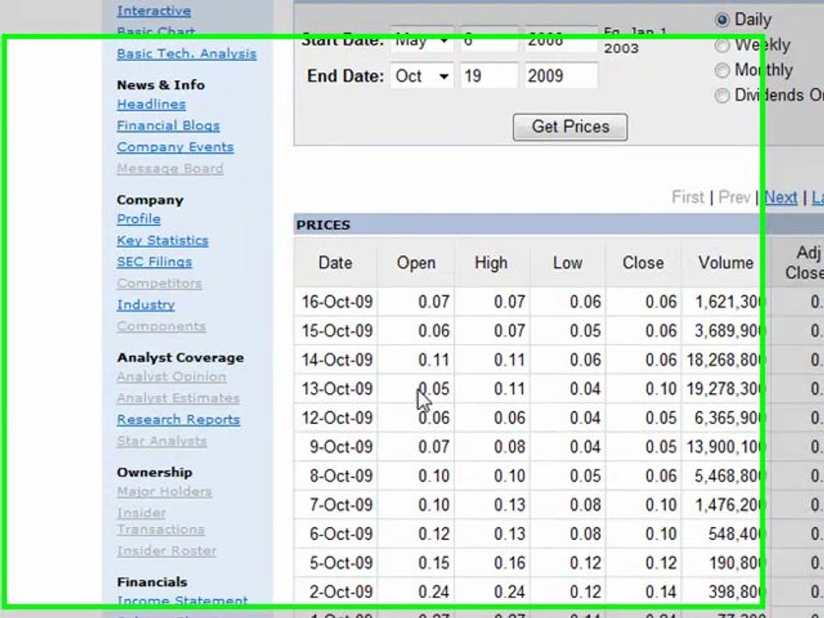Open Research Reports link
824x618 pixels.
pyautogui.click(x=179, y=420)
